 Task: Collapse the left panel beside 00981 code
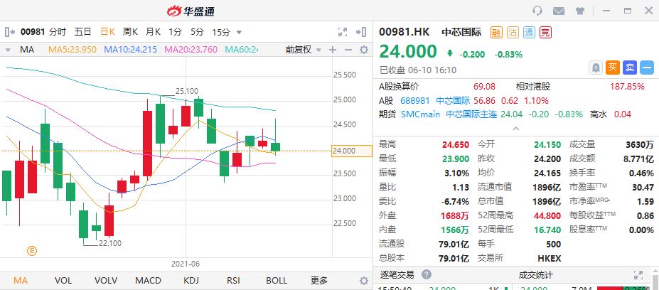[10, 31]
